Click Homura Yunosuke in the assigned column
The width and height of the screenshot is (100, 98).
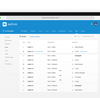80,73
